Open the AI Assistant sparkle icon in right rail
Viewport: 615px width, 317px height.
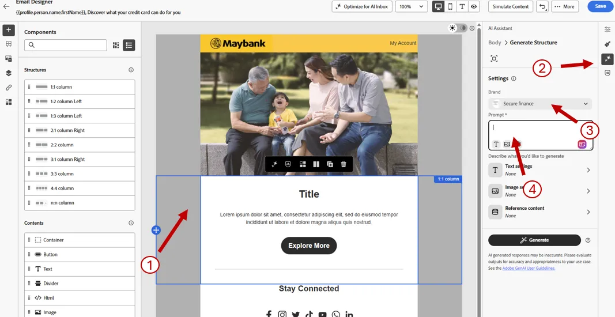coord(607,59)
